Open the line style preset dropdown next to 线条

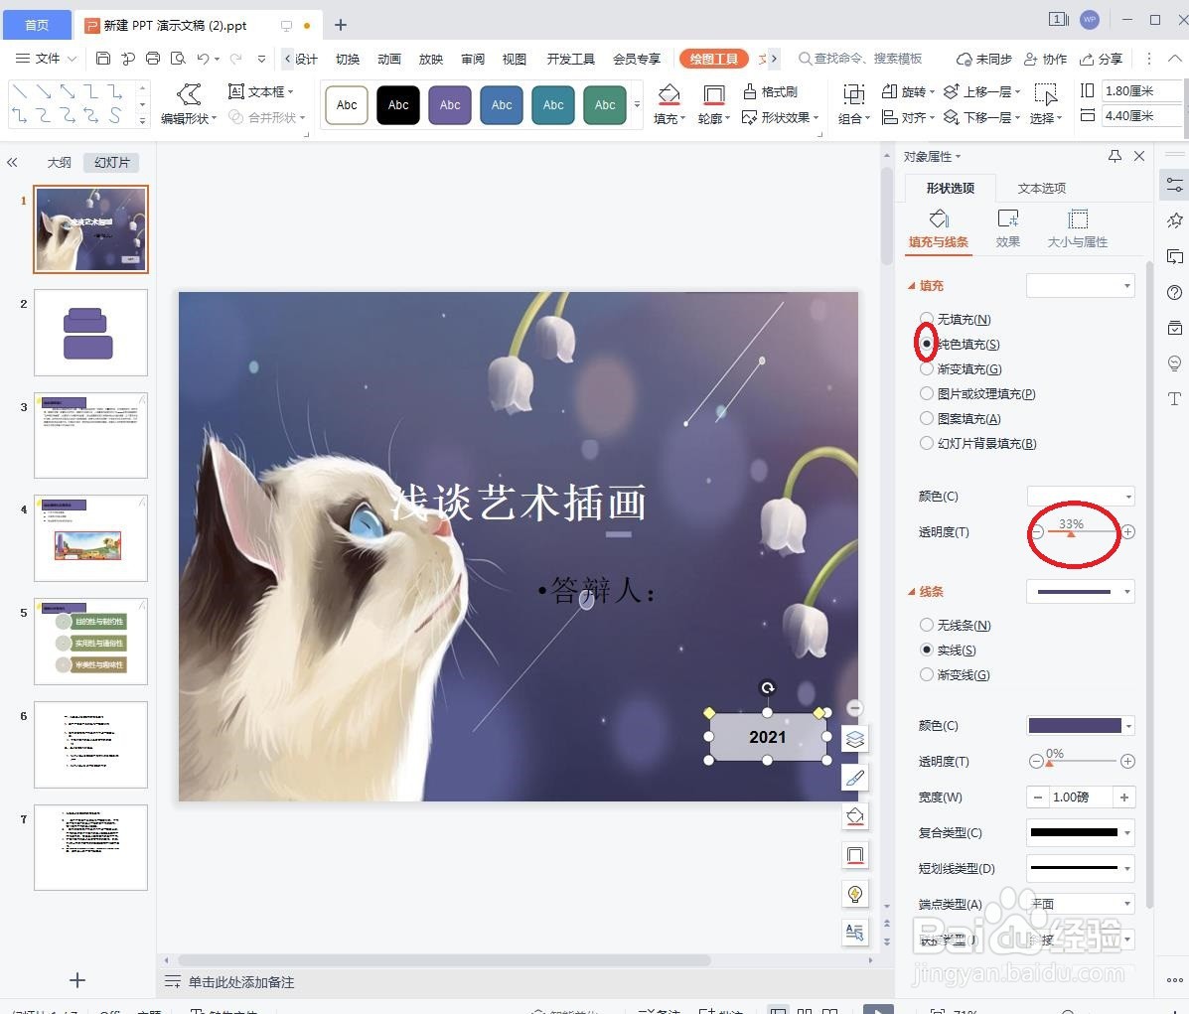pyautogui.click(x=1081, y=592)
